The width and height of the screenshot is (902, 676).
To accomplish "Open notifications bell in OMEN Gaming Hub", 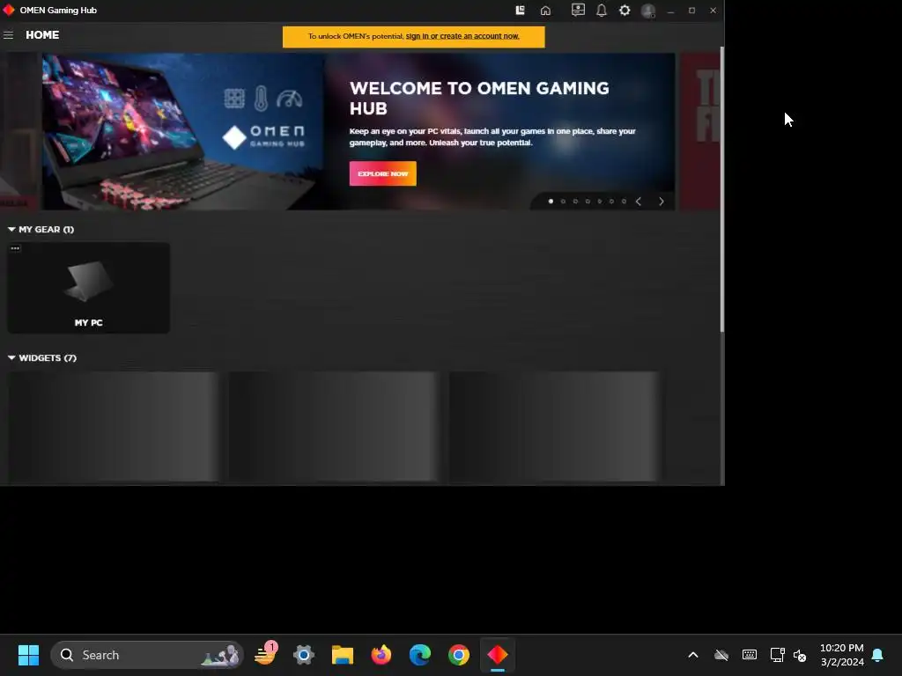I will pyautogui.click(x=601, y=11).
